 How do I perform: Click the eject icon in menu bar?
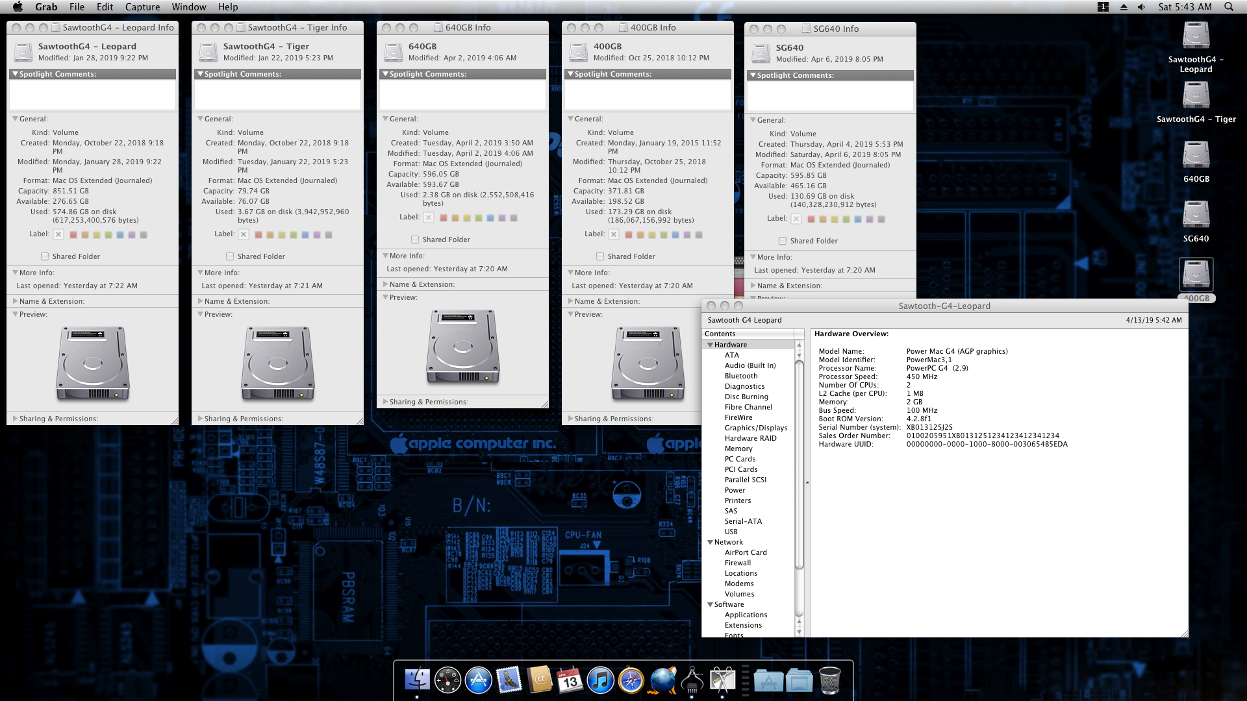[x=1124, y=6]
